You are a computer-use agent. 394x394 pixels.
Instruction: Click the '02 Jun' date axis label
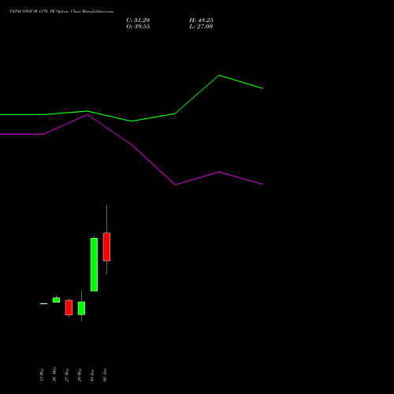point(105,375)
